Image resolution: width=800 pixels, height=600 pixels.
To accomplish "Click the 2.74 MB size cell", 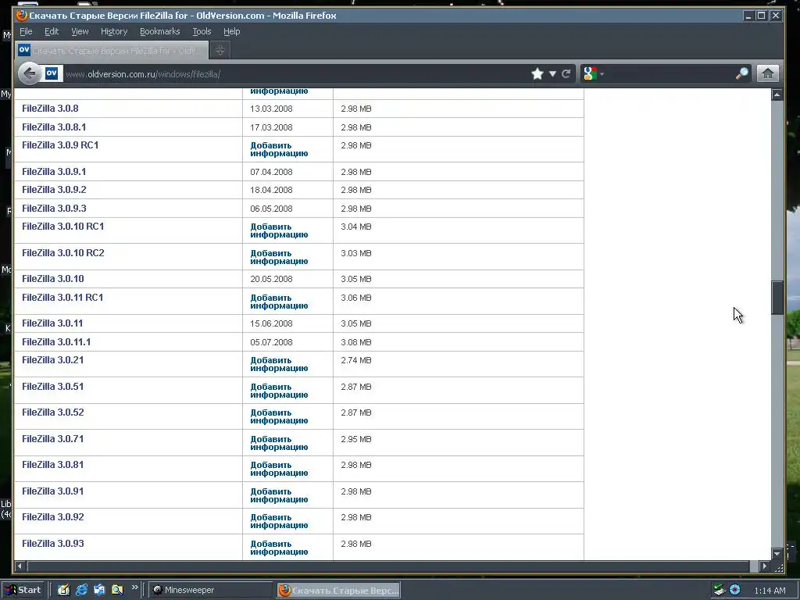I will (x=356, y=360).
